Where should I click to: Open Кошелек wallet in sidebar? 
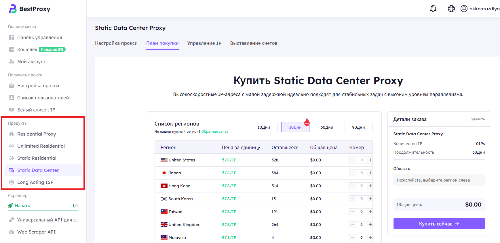click(27, 49)
